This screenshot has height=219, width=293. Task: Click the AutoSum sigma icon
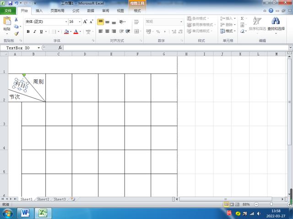(x=242, y=18)
